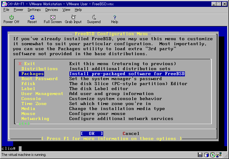Click 'Set the system manager's password' text

click(115, 79)
